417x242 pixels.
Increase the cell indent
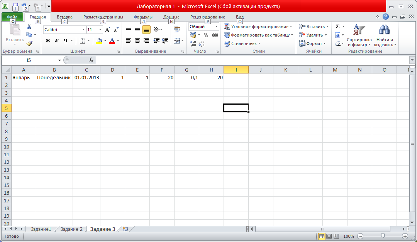165,40
